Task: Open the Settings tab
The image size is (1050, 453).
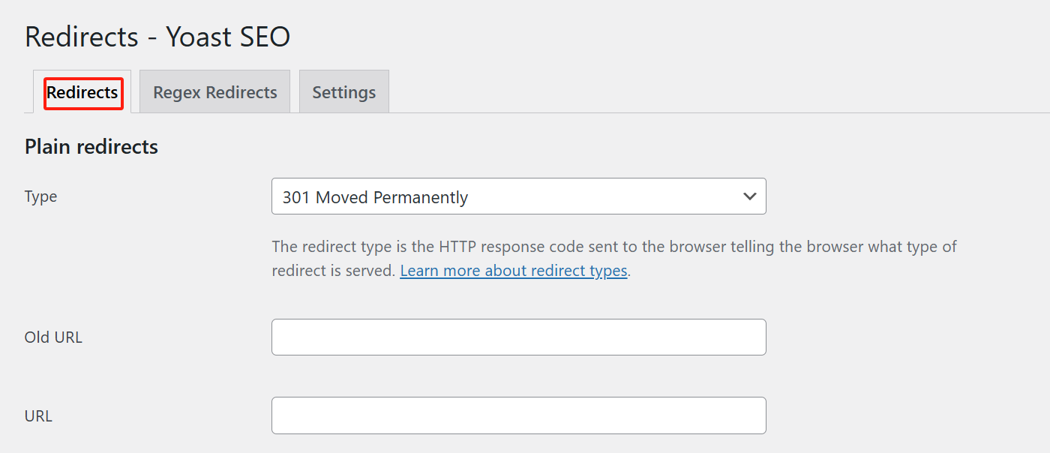Action: click(x=343, y=91)
